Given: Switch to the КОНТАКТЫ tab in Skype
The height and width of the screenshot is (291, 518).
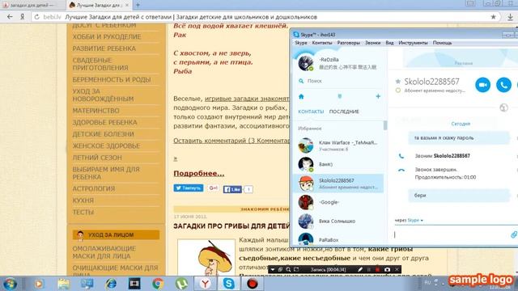Looking at the screenshot, I should point(311,112).
